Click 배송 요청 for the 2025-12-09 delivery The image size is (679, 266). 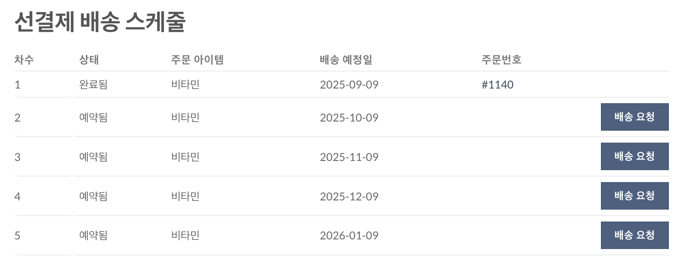click(634, 196)
